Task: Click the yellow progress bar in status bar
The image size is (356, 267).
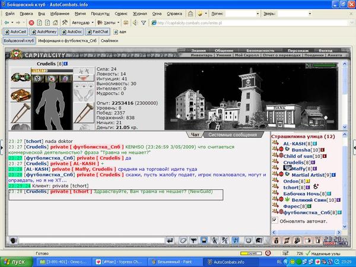Action: point(251,253)
